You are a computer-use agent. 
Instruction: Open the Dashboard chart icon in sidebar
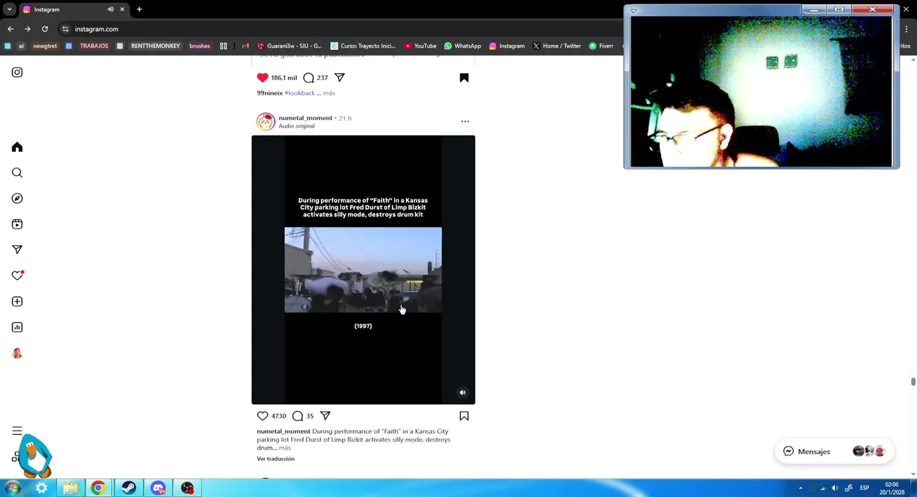(x=17, y=327)
